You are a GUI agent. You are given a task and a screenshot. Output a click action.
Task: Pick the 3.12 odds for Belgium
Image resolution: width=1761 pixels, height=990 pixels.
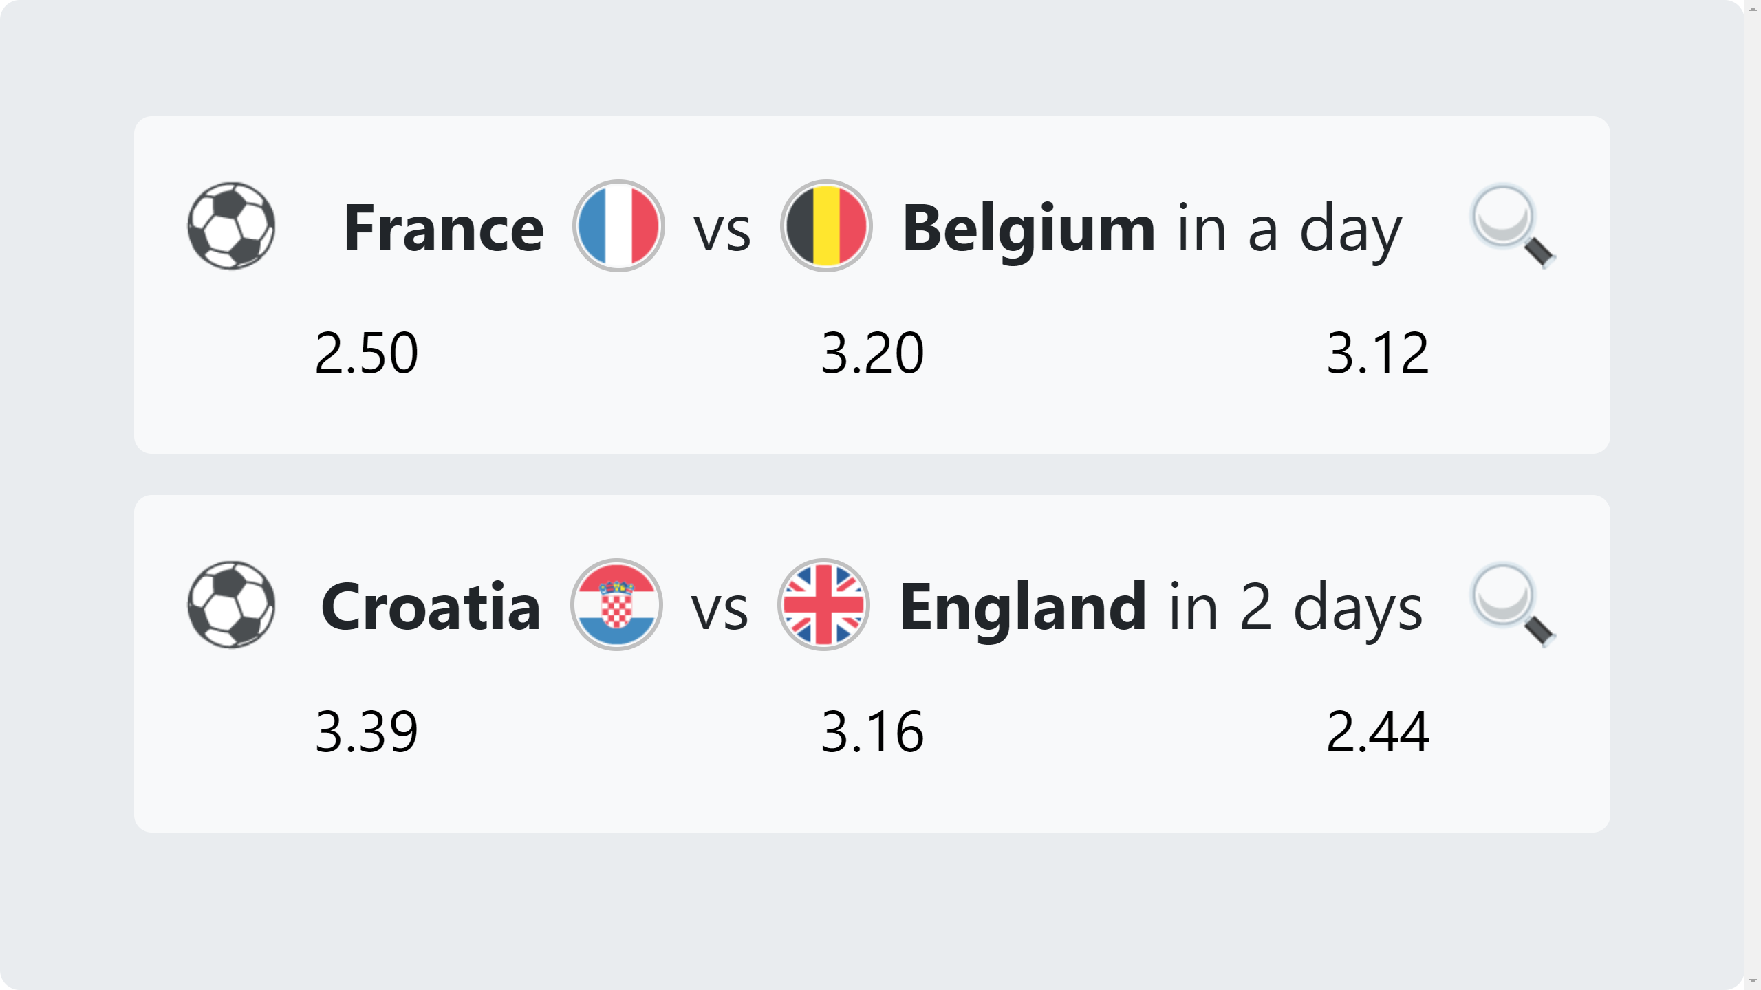(1378, 353)
